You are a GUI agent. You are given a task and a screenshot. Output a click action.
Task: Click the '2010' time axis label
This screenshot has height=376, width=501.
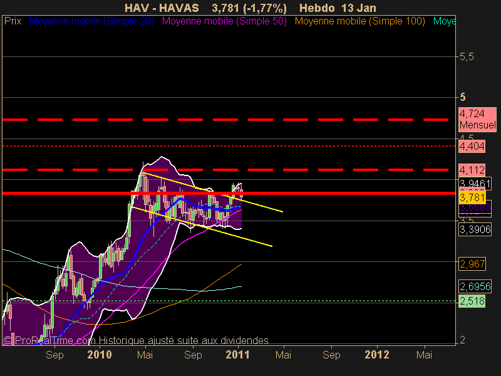(100, 355)
